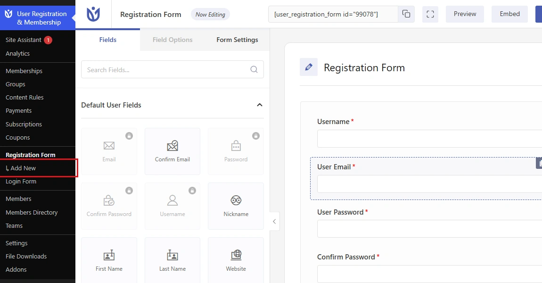The height and width of the screenshot is (283, 542).
Task: Open Memberships in sidebar
Action: (x=24, y=71)
